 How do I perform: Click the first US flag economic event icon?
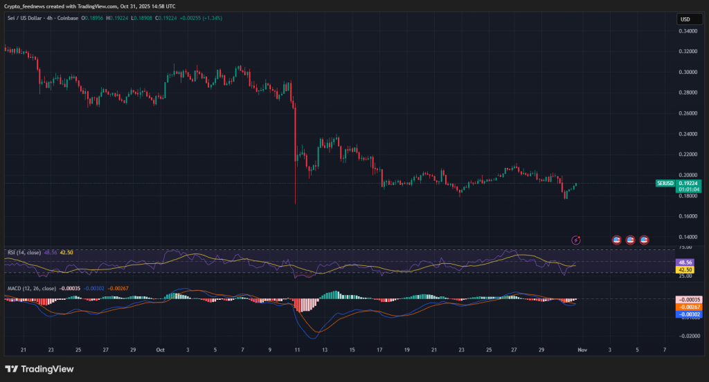617,240
